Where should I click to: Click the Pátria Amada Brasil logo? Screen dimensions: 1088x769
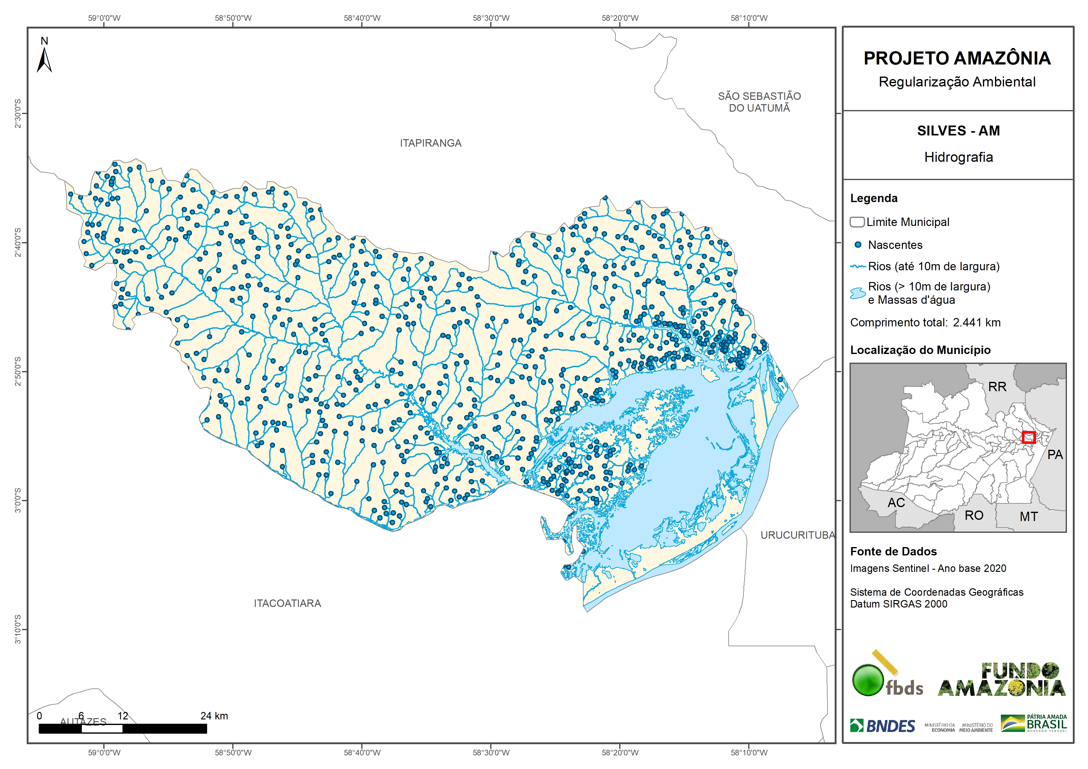pos(1034,723)
